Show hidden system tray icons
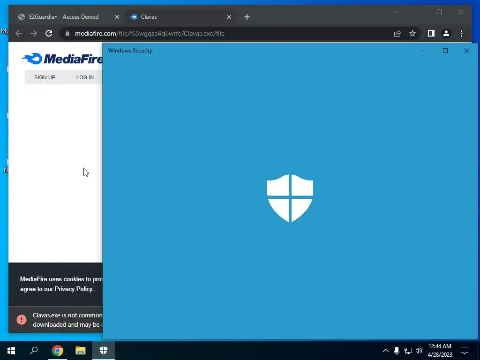Screen dimensions: 480x360 coord(386,351)
